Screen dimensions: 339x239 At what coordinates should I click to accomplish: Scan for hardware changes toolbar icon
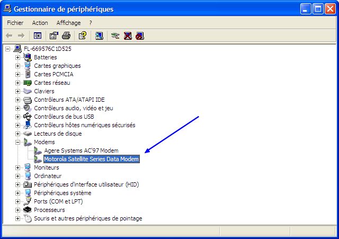[99, 36]
